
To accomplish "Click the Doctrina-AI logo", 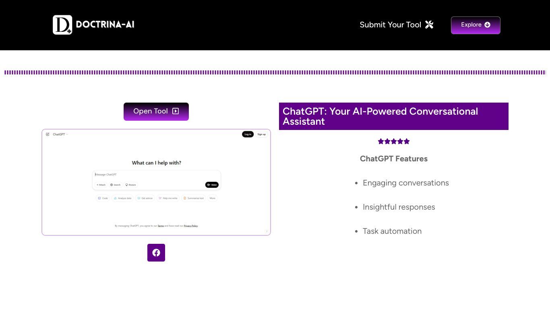I will point(93,25).
